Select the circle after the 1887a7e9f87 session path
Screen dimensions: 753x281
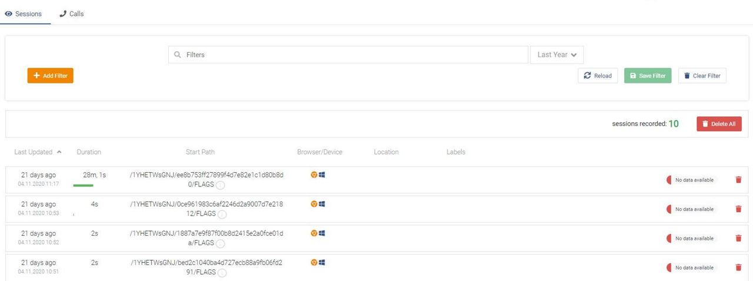tap(220, 243)
